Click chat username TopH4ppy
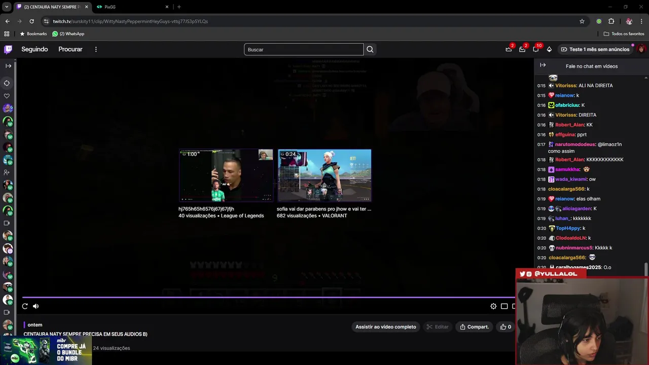The height and width of the screenshot is (365, 649). [568, 228]
